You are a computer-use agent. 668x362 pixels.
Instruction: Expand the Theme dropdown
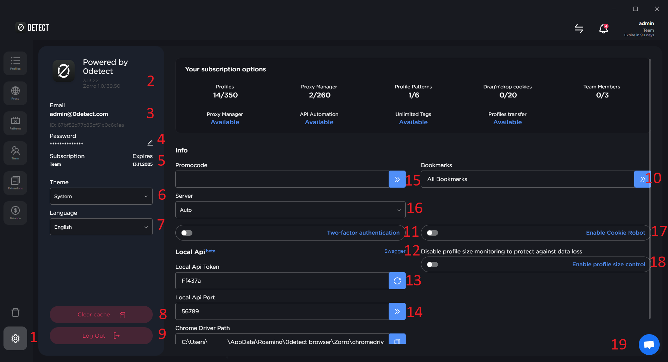tap(101, 196)
